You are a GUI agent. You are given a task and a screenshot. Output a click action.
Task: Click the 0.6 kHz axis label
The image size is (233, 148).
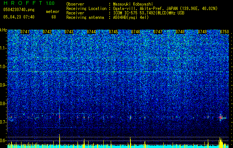(3, 141)
